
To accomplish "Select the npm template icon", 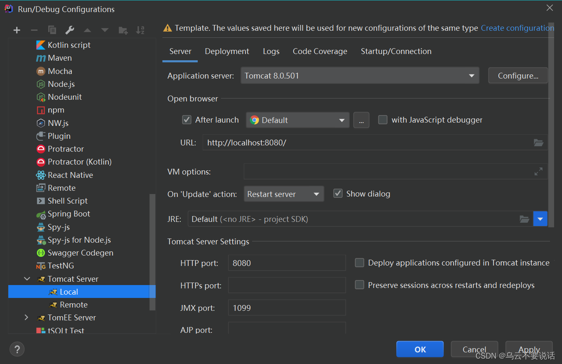I will click(x=41, y=110).
